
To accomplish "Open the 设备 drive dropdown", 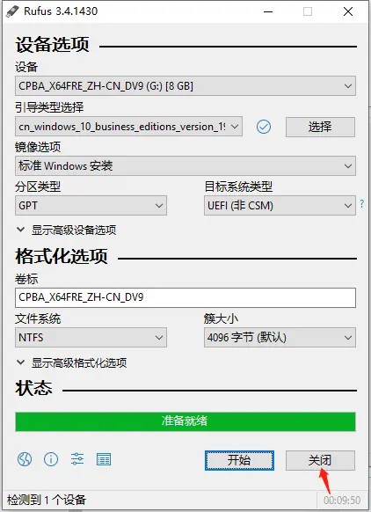I will coord(185,86).
